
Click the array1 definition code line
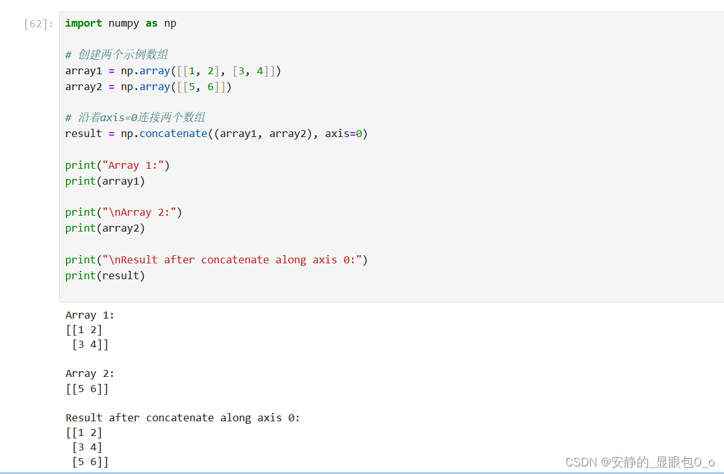(173, 71)
